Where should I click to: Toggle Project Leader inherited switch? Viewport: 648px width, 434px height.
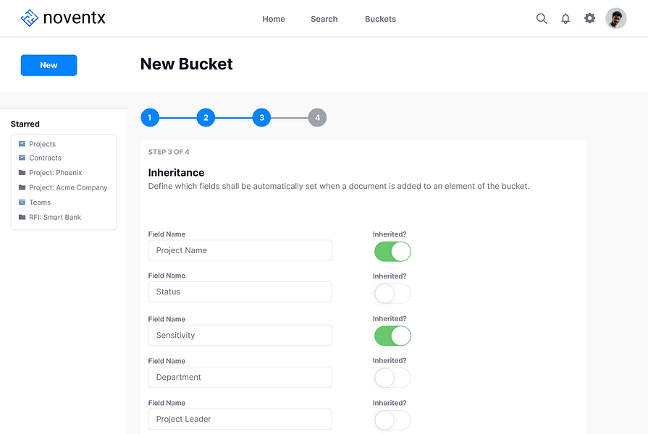point(392,420)
